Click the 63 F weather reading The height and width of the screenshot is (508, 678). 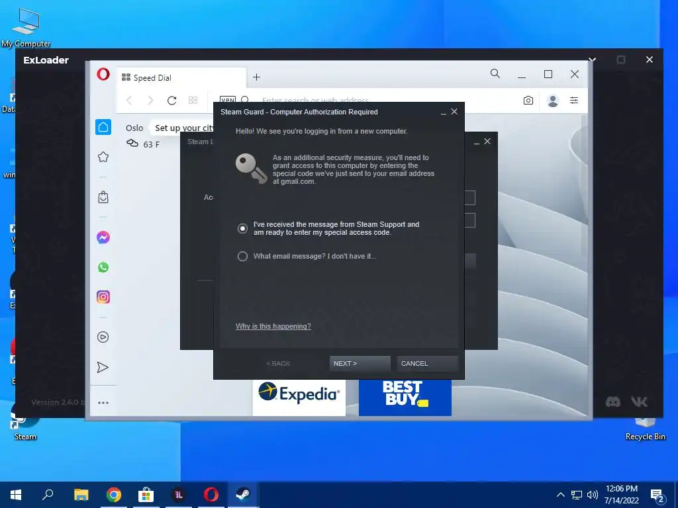[152, 144]
